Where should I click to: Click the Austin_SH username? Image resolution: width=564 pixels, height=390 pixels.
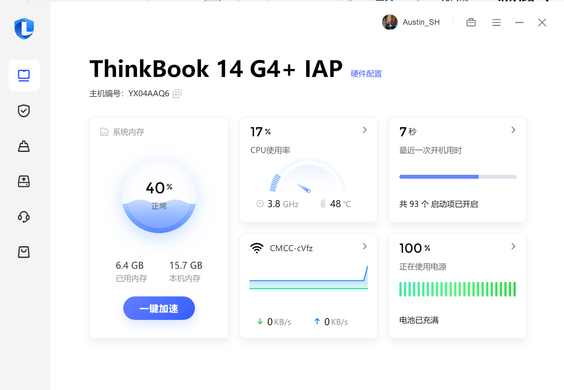pos(421,22)
